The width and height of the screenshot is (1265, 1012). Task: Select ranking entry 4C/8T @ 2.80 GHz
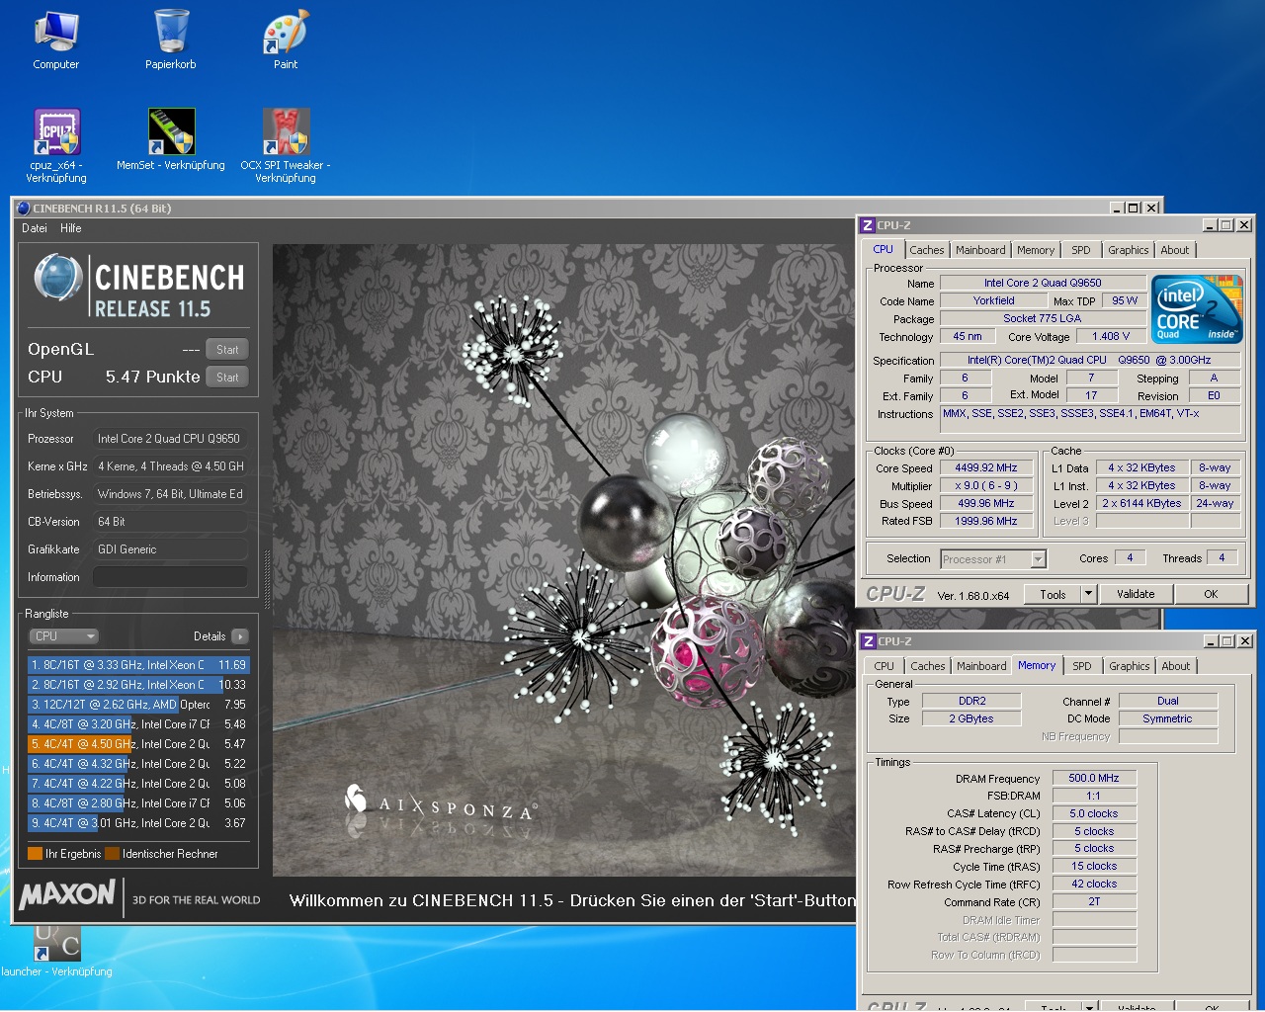pos(138,803)
